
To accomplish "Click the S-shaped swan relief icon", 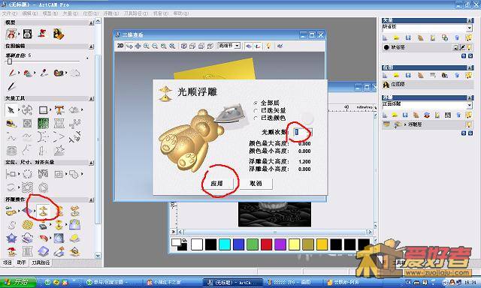I will (12, 225).
